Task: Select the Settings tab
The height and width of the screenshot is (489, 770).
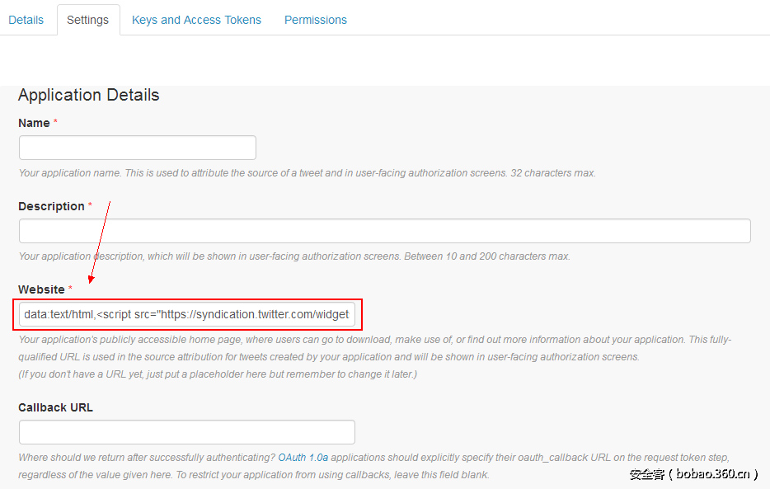Action: click(87, 20)
